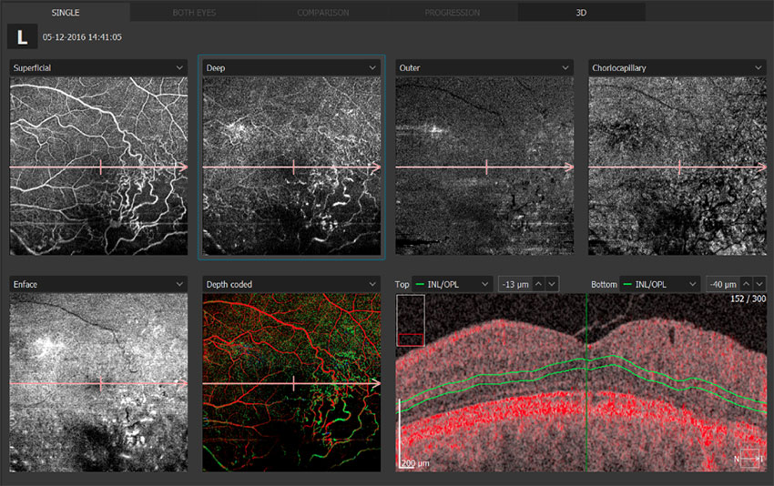Increase the Bottom offset with the up arrow
The height and width of the screenshot is (486, 774).
coord(747,284)
